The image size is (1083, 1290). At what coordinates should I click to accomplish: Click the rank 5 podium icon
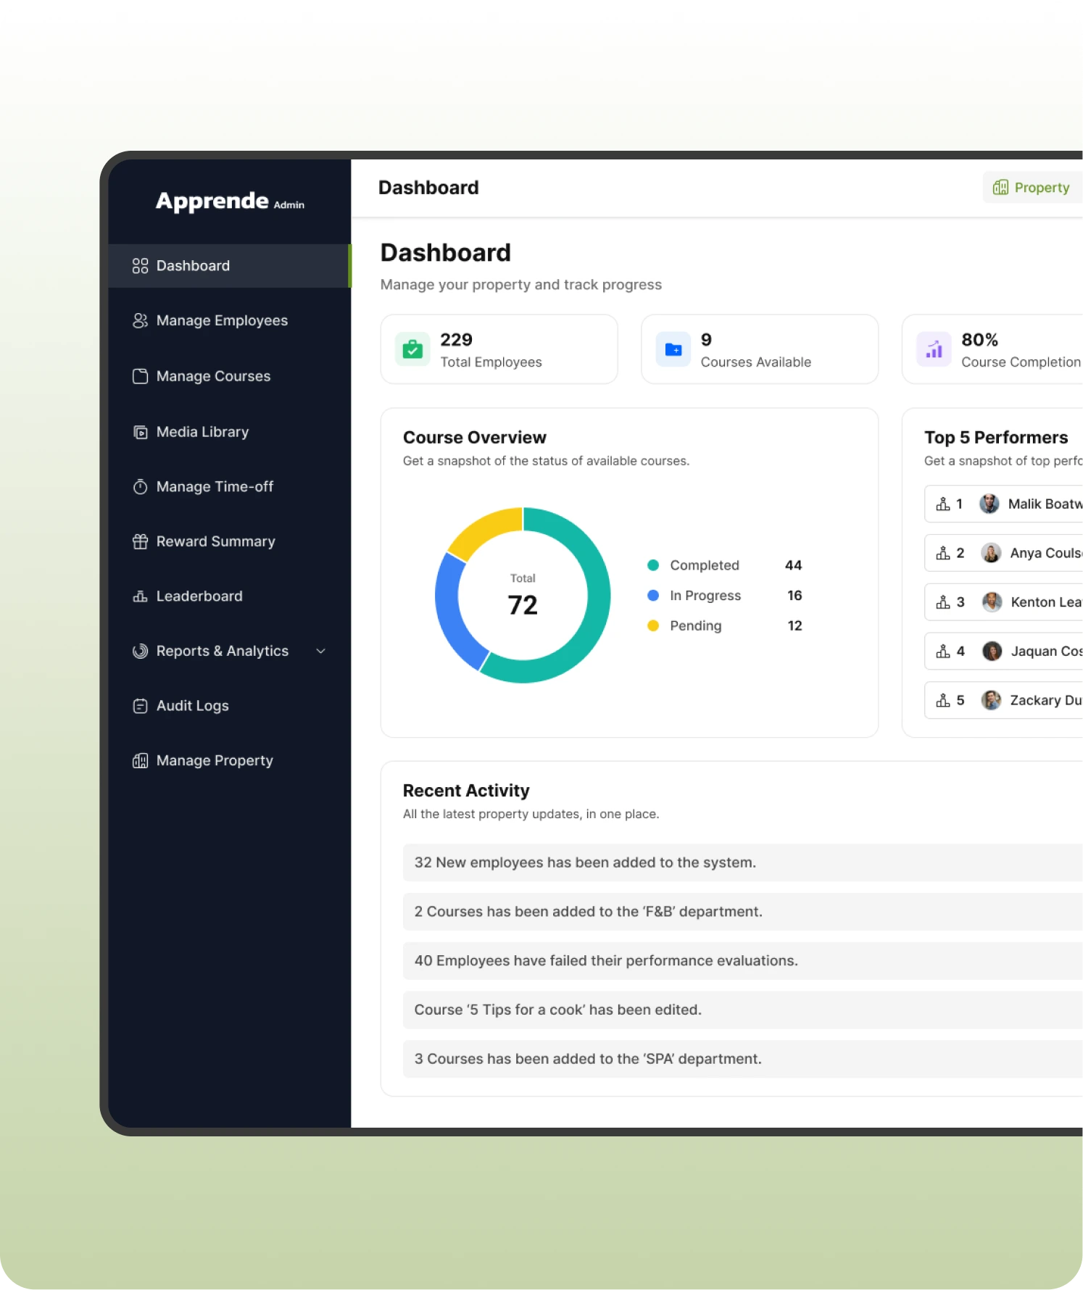943,700
